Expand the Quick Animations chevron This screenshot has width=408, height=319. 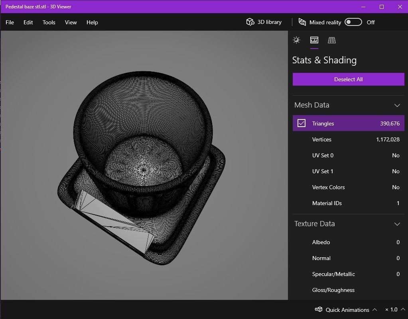(x=374, y=309)
